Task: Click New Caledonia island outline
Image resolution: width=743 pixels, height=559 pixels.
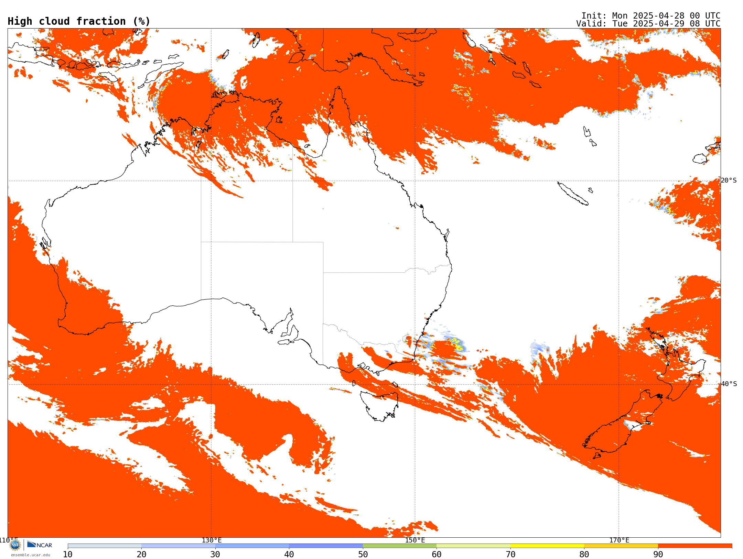Action: 573,194
